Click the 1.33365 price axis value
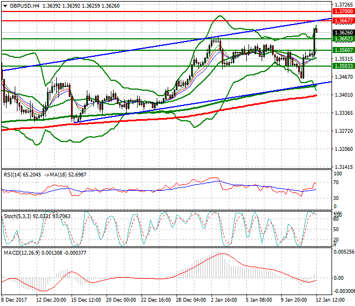Viewport: 355px width, 306px height. pyautogui.click(x=344, y=113)
